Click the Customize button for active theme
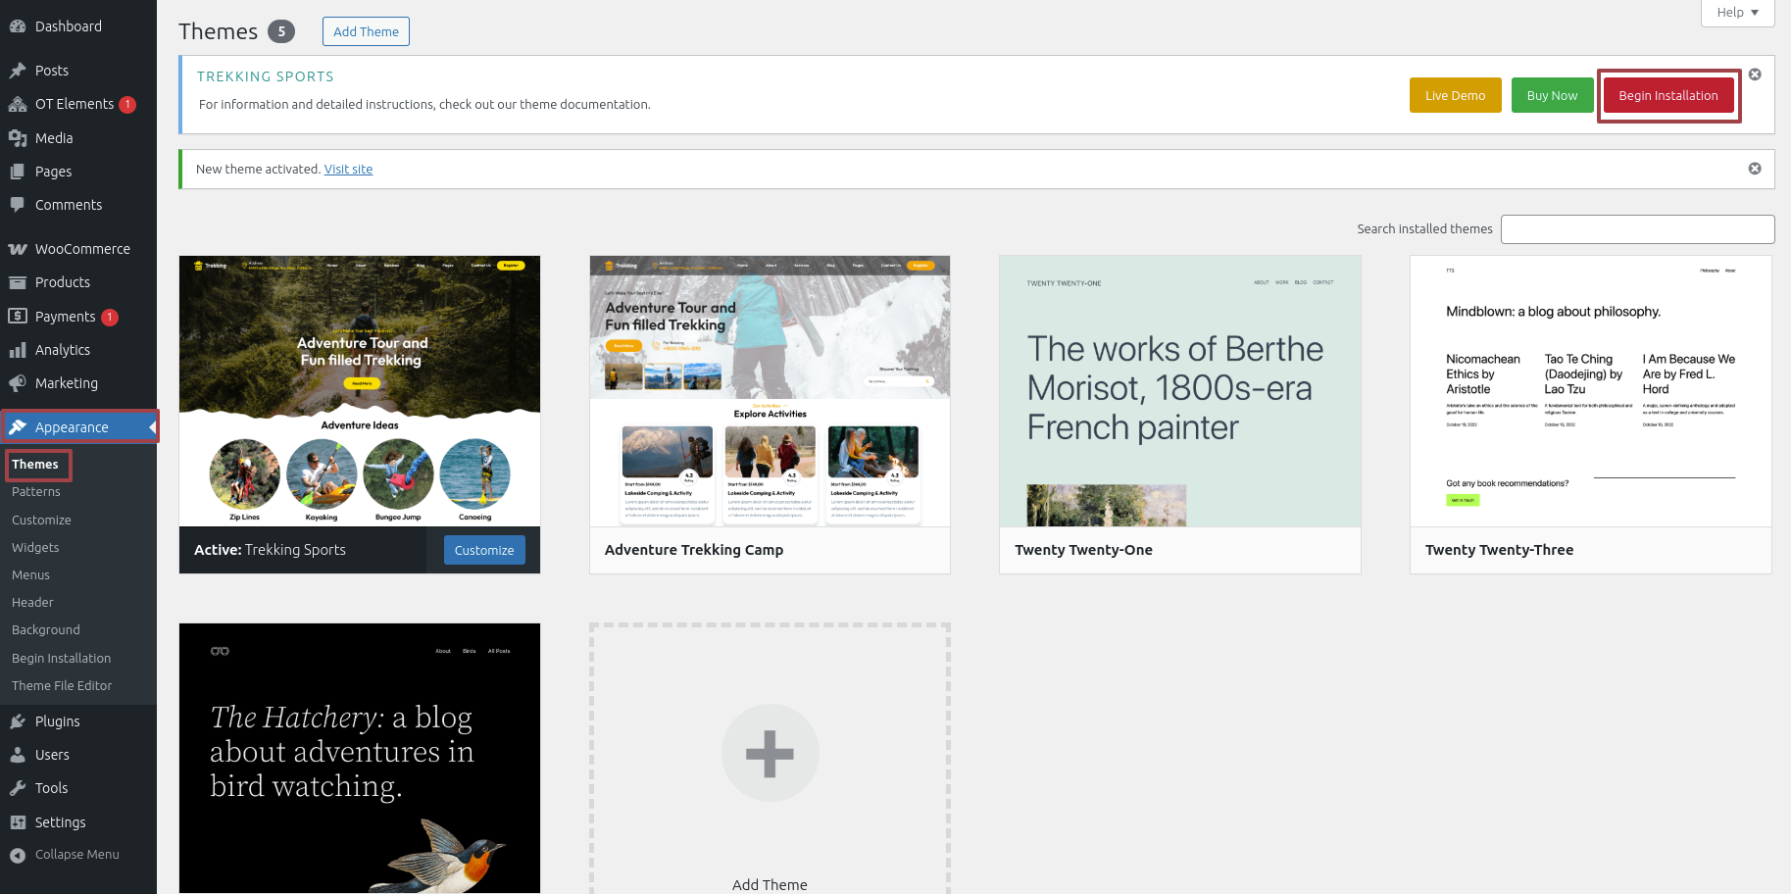 [484, 550]
